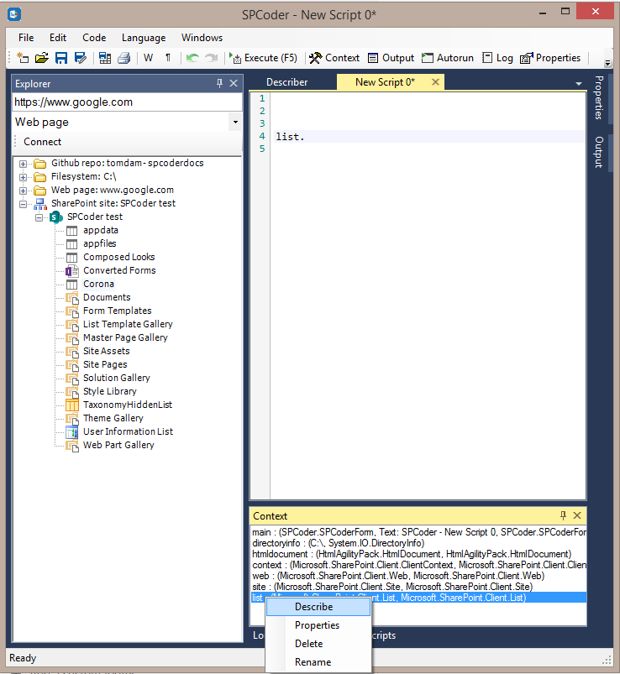
Task: Choose Properties from the context menu
Action: pyautogui.click(x=318, y=625)
